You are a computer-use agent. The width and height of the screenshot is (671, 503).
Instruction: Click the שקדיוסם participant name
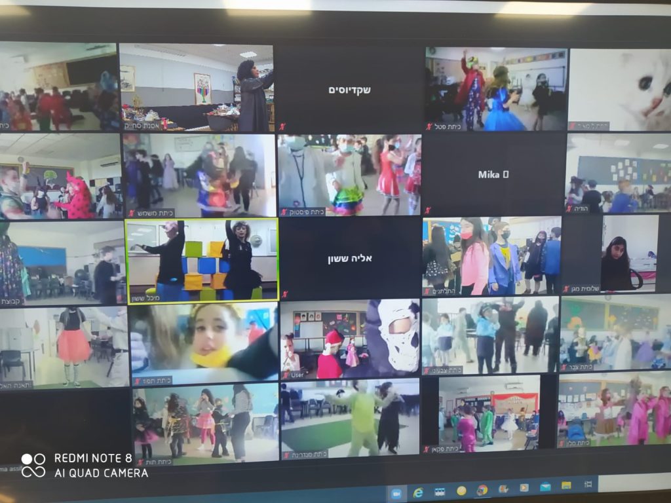click(350, 90)
